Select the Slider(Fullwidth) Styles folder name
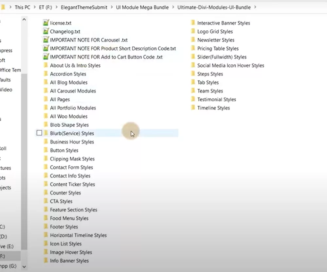Image resolution: width=327 pixels, height=272 pixels. click(x=222, y=57)
